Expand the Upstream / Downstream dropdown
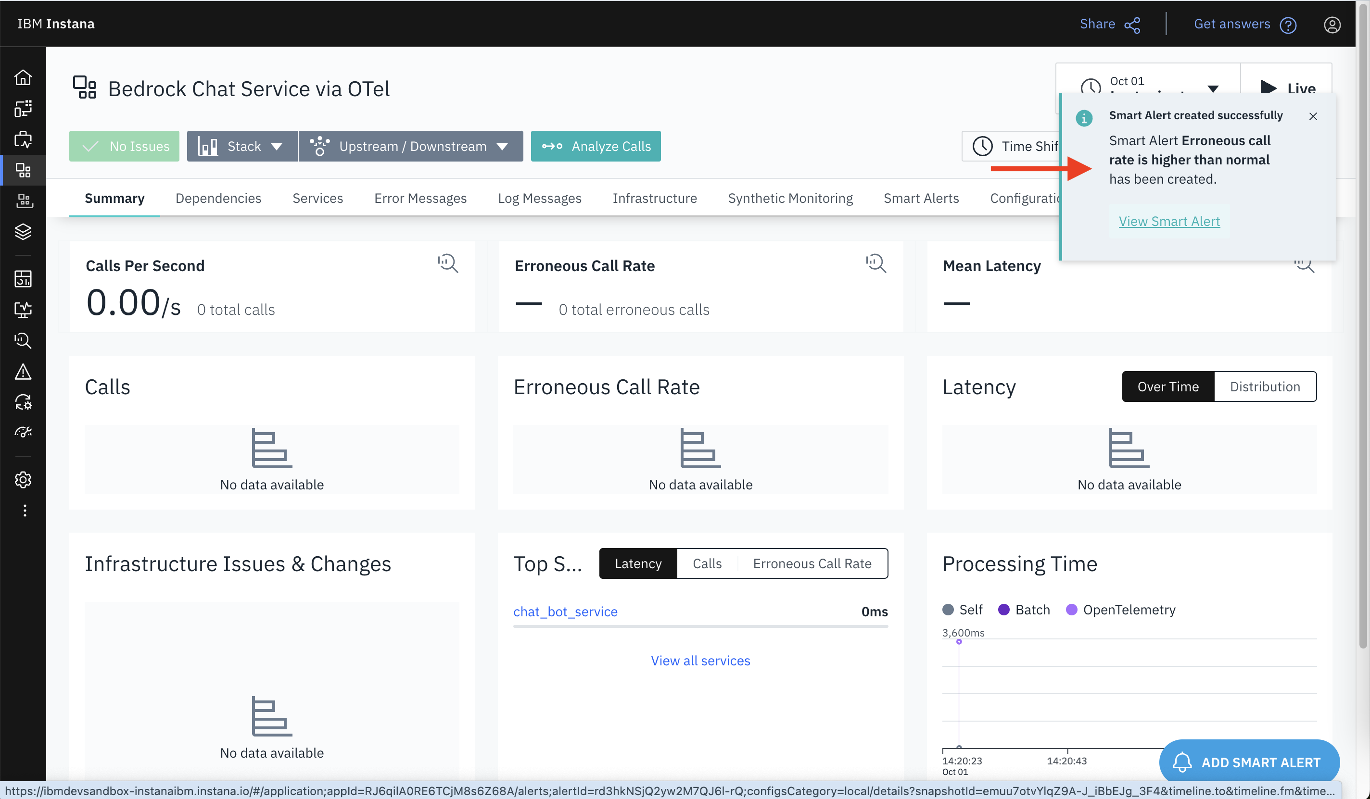Image resolution: width=1370 pixels, height=799 pixels. point(412,146)
